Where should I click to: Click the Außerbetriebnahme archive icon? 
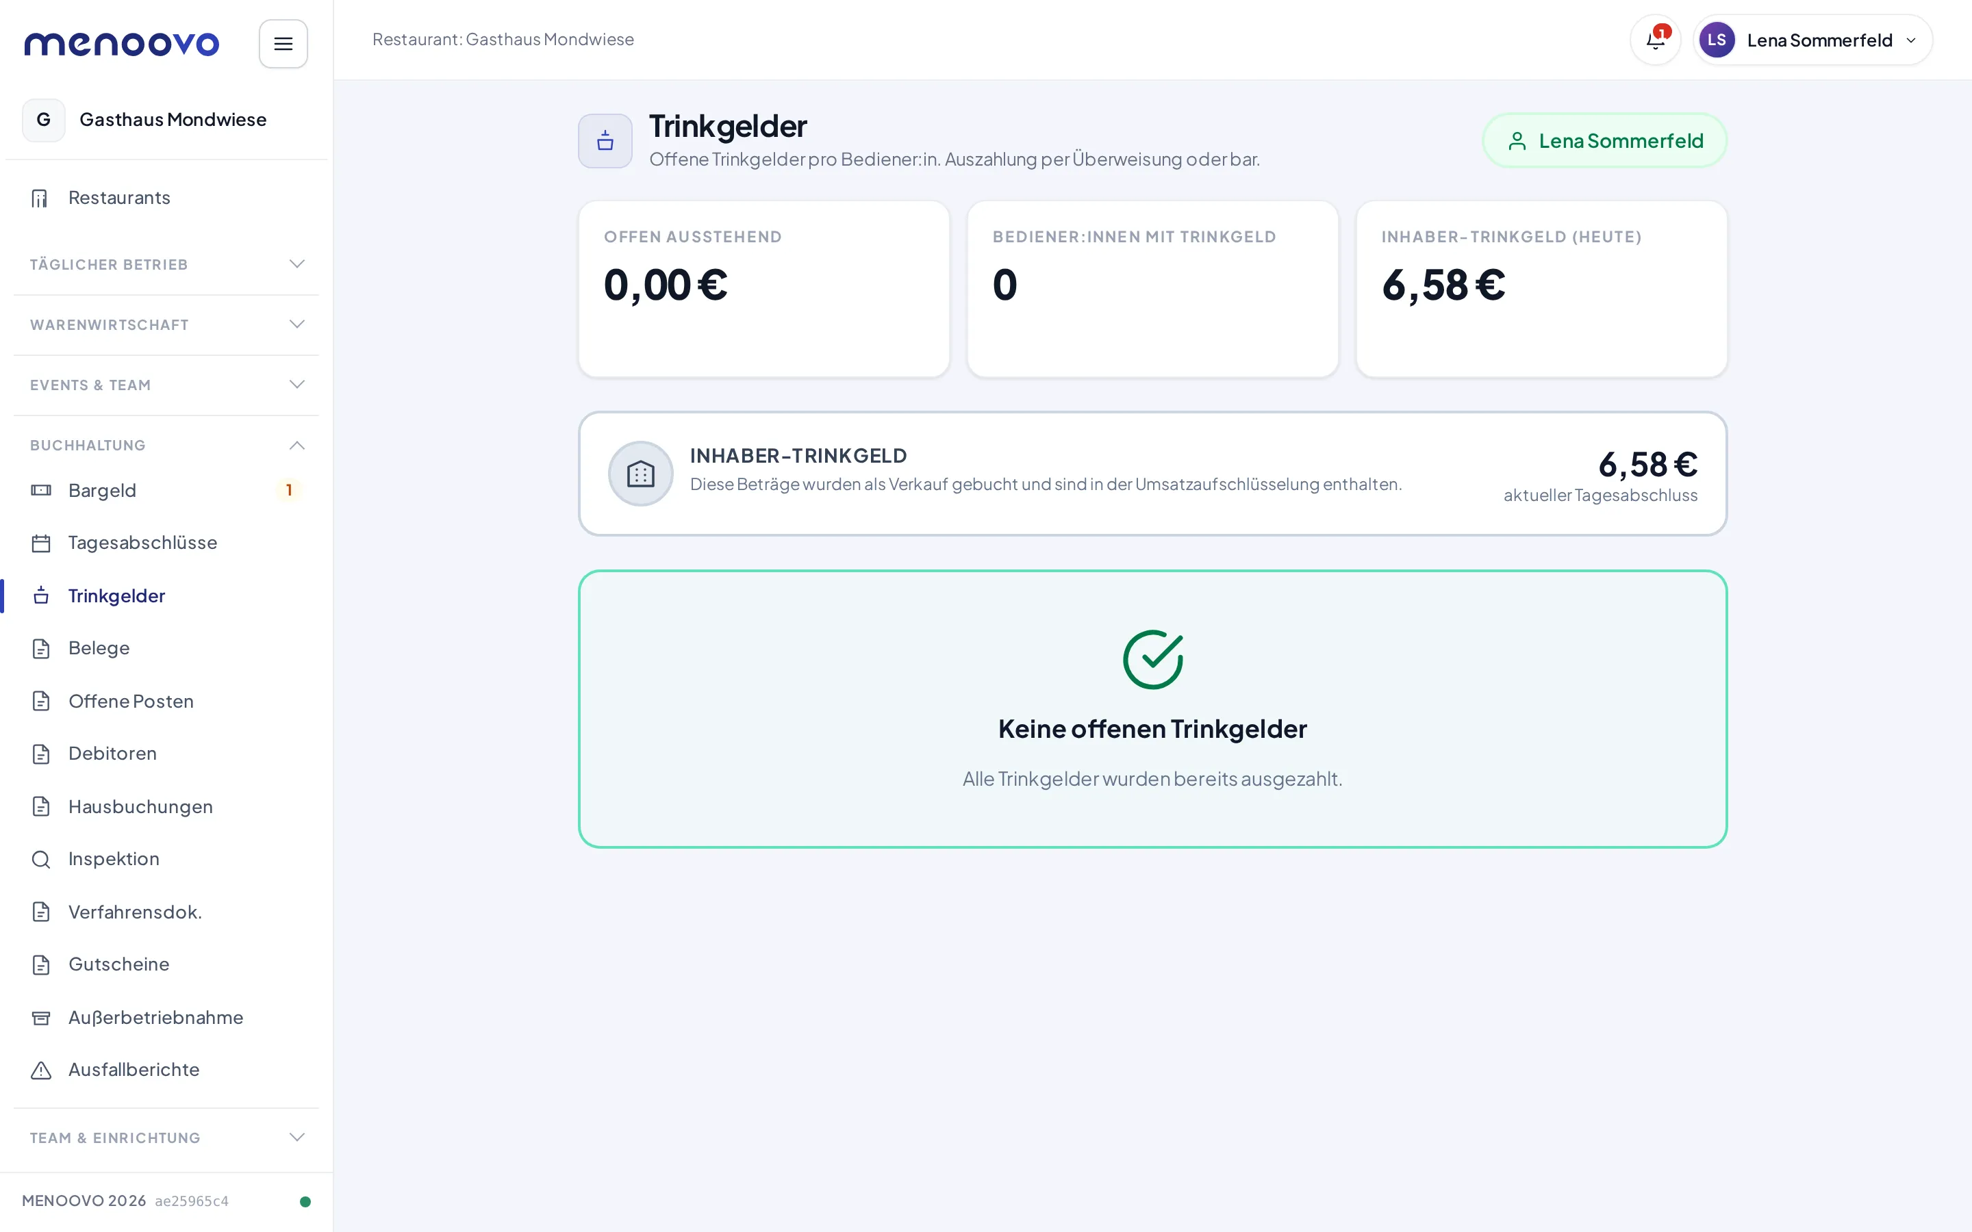41,1018
